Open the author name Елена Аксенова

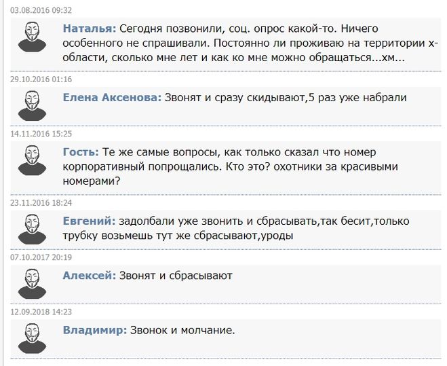[111, 98]
